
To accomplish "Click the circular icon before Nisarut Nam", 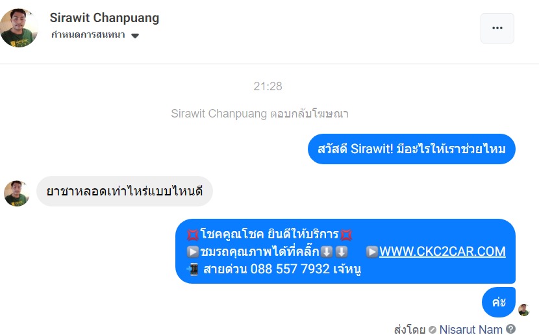I will [432, 330].
